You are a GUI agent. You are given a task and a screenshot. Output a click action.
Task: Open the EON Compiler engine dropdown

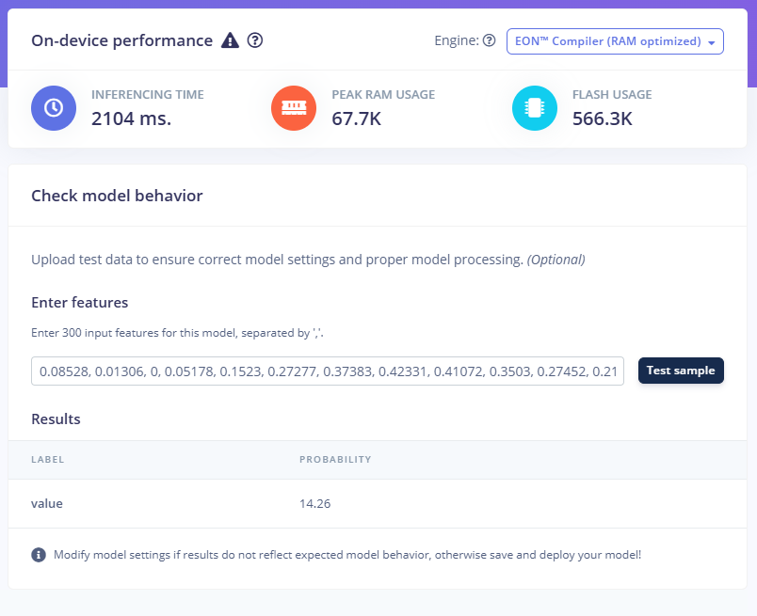[615, 41]
